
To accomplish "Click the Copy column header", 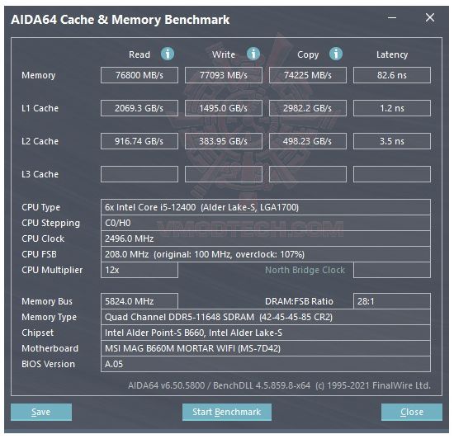I will click(308, 54).
